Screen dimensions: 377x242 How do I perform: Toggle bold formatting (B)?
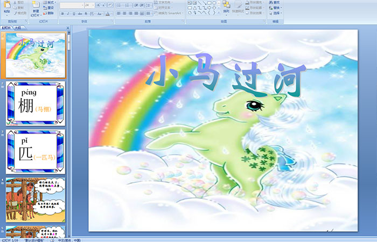62,13
